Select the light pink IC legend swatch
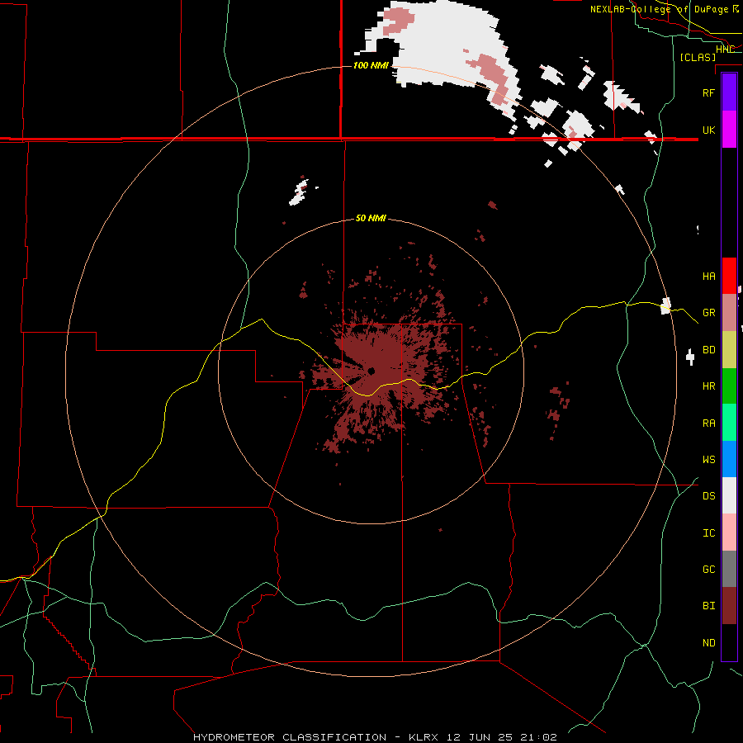743x743 pixels. [729, 532]
